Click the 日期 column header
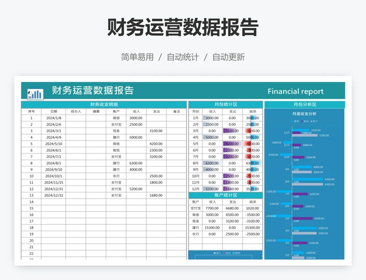 point(54,111)
